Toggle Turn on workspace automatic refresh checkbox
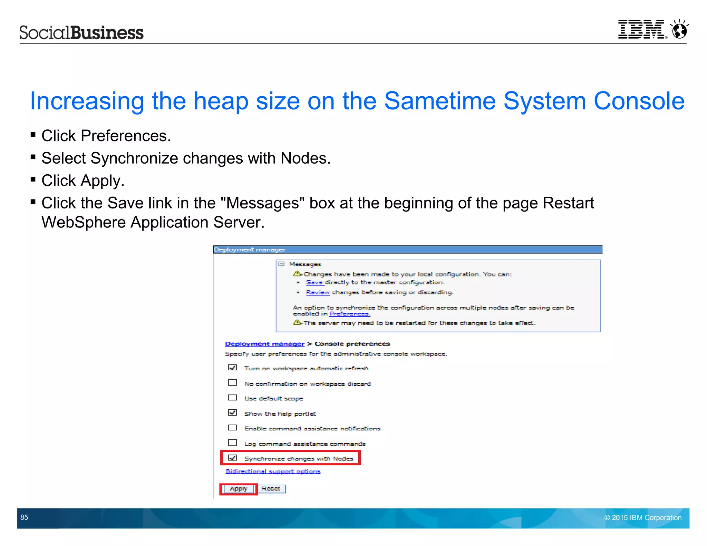 (233, 368)
